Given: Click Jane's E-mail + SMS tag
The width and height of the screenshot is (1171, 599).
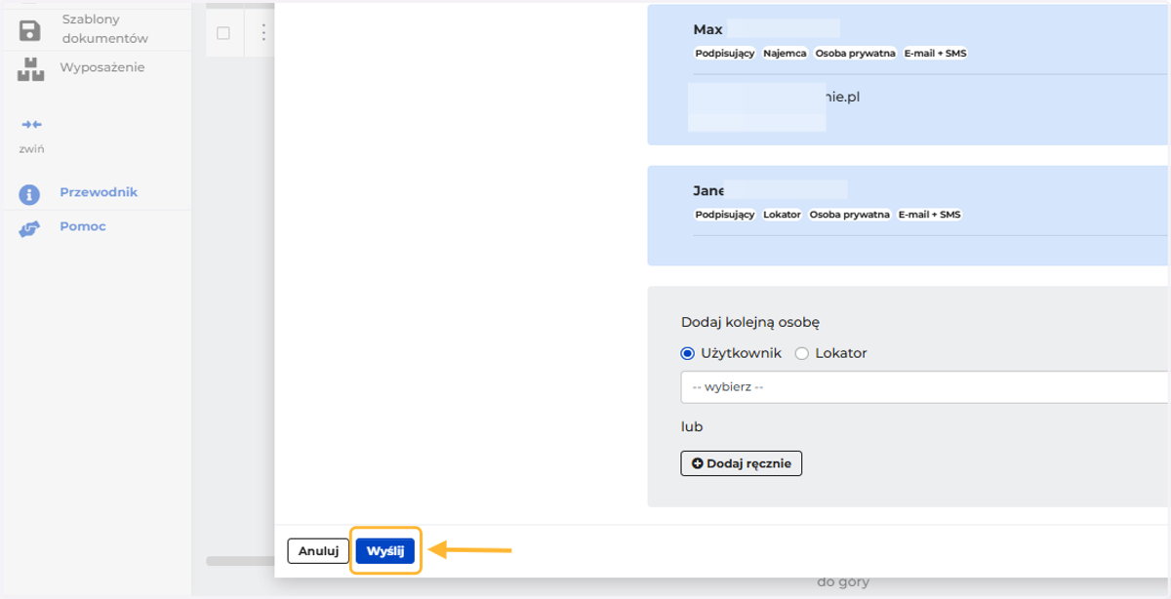Looking at the screenshot, I should click(930, 215).
